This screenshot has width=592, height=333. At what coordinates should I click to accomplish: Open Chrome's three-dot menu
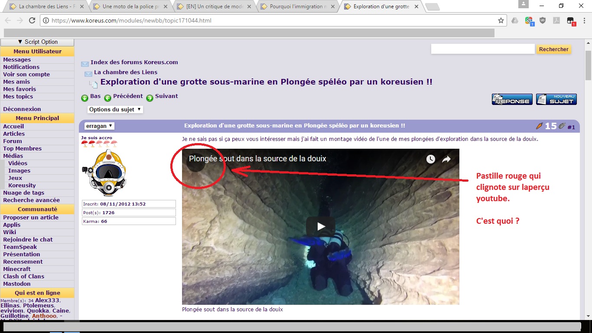point(585,20)
